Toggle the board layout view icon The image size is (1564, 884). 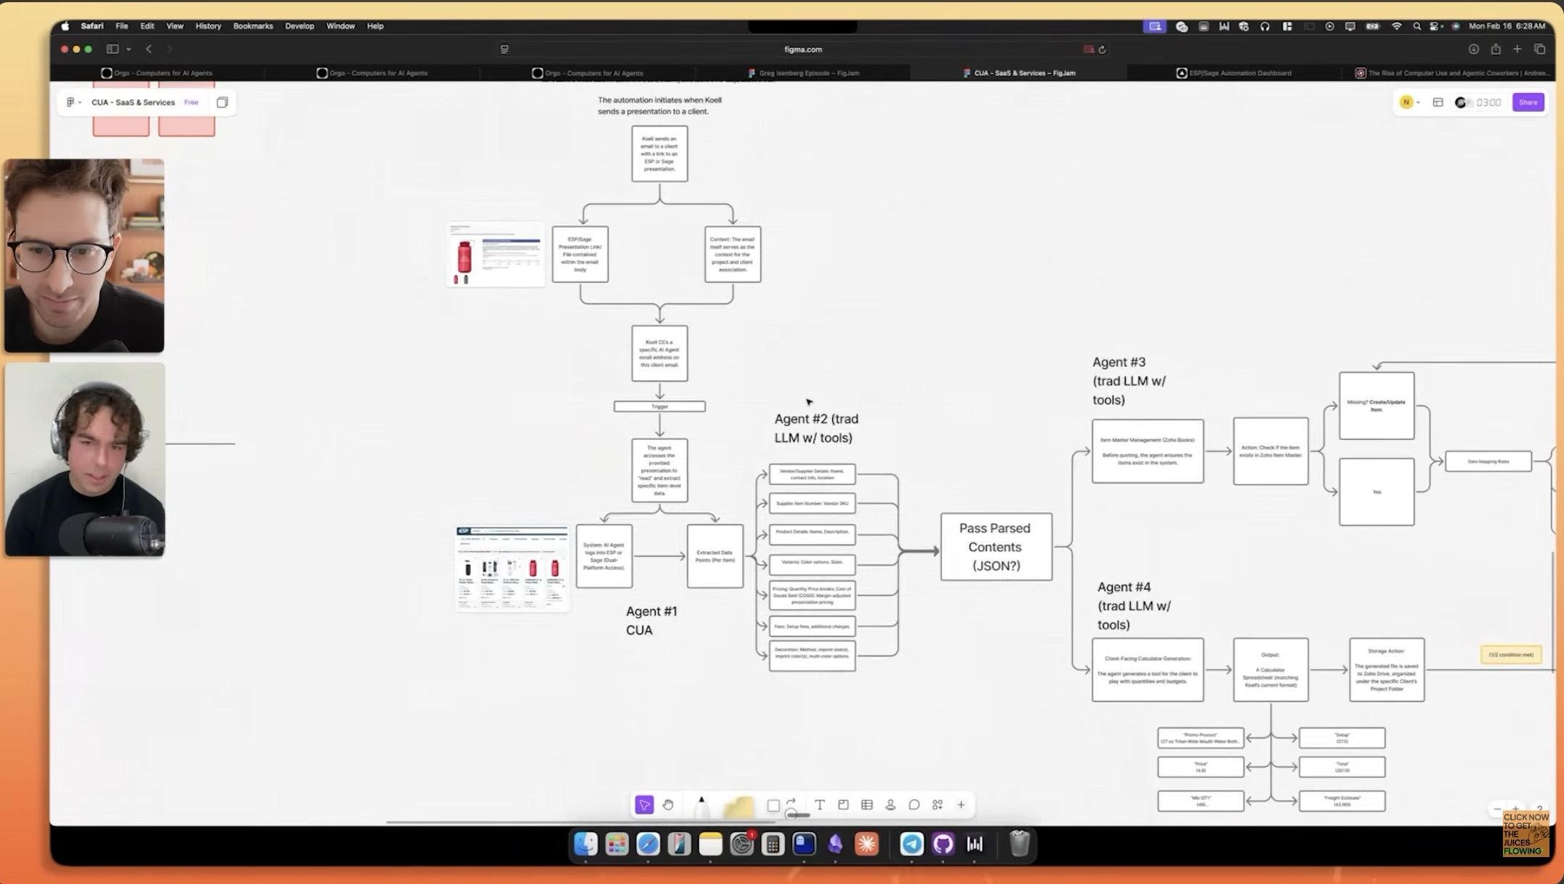coord(1438,103)
